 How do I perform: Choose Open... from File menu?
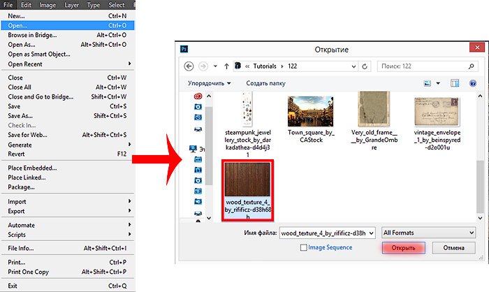pyautogui.click(x=67, y=25)
